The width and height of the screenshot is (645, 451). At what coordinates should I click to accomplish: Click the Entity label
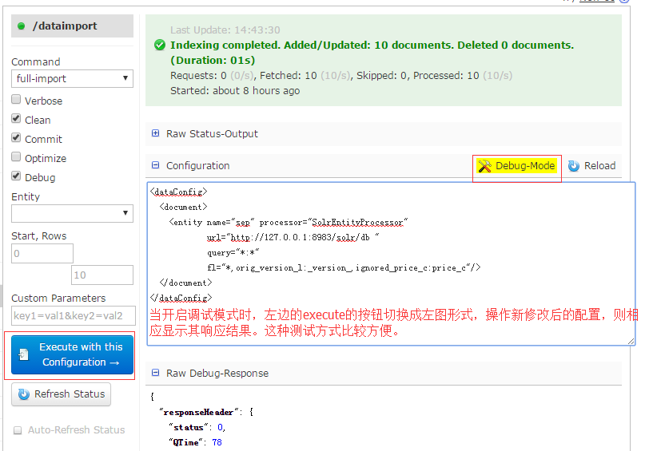click(26, 197)
